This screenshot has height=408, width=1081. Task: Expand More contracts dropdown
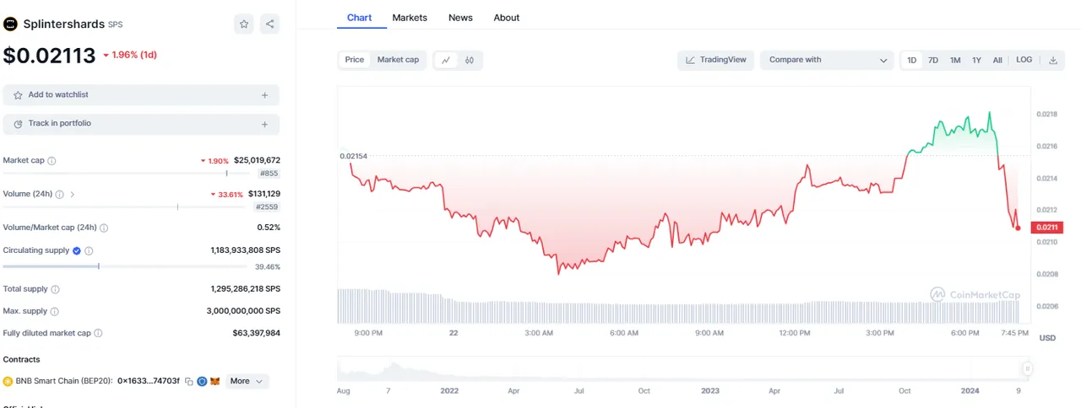pyautogui.click(x=247, y=381)
